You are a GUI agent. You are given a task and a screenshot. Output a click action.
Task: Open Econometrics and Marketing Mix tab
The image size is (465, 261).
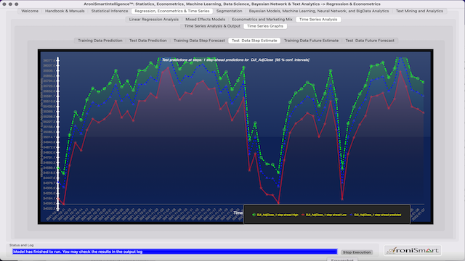point(262,20)
